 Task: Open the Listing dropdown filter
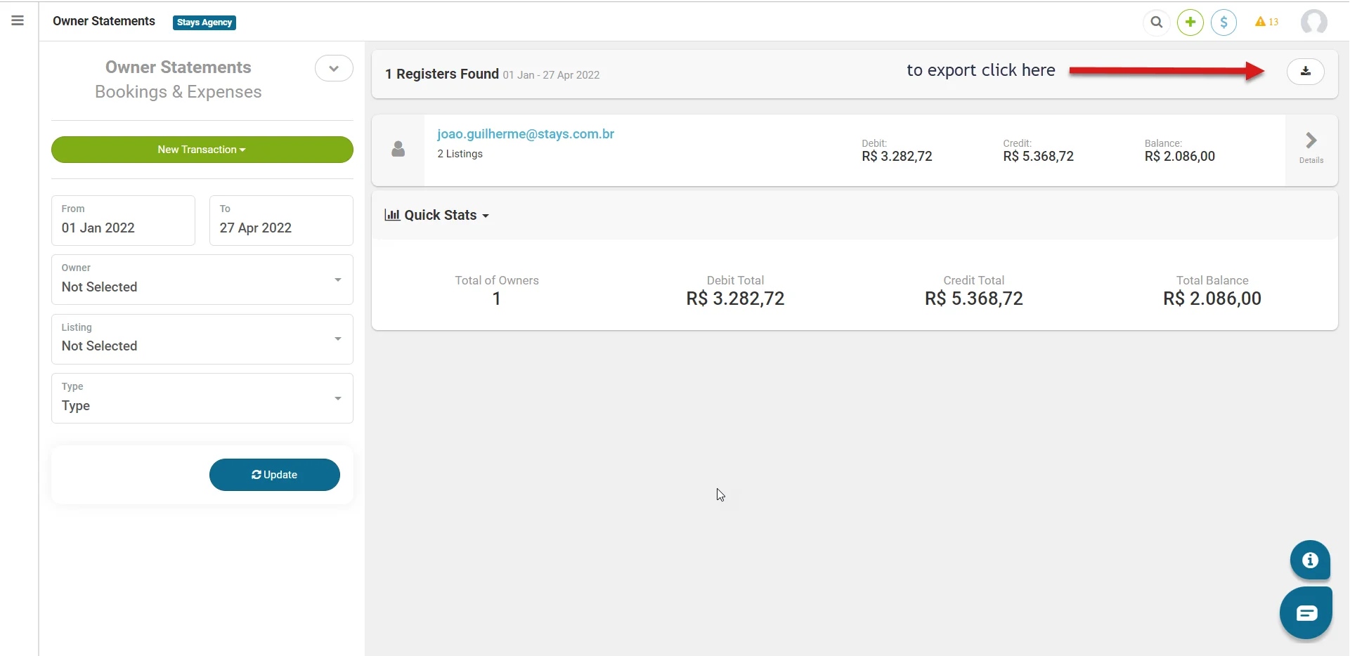coord(202,339)
